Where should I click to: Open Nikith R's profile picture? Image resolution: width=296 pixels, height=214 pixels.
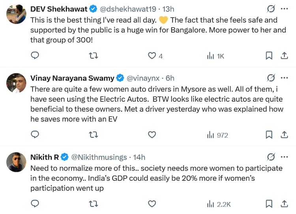click(x=17, y=162)
